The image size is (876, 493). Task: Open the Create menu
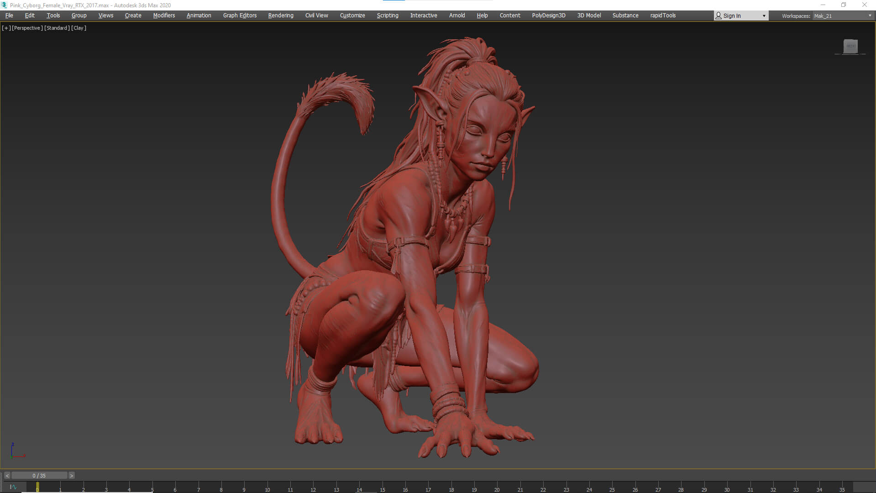click(x=133, y=16)
